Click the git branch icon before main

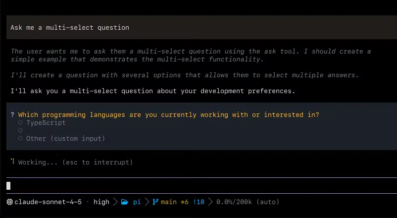(155, 202)
